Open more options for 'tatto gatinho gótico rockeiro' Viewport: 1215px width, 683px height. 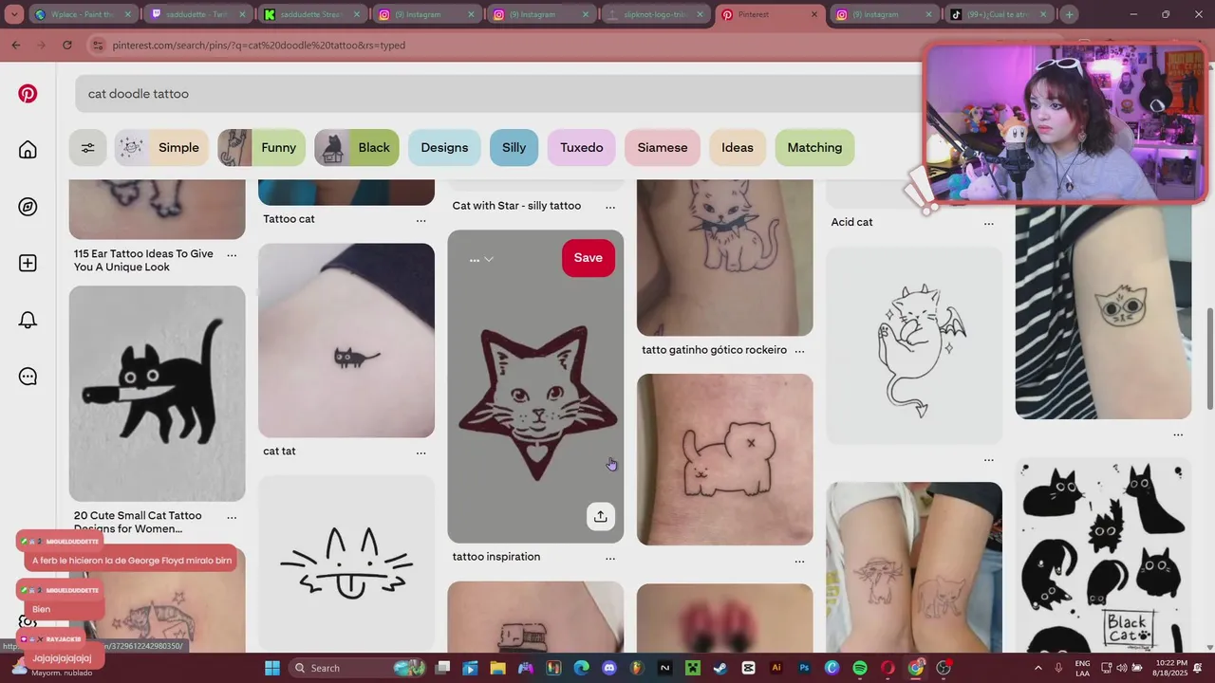click(x=799, y=351)
